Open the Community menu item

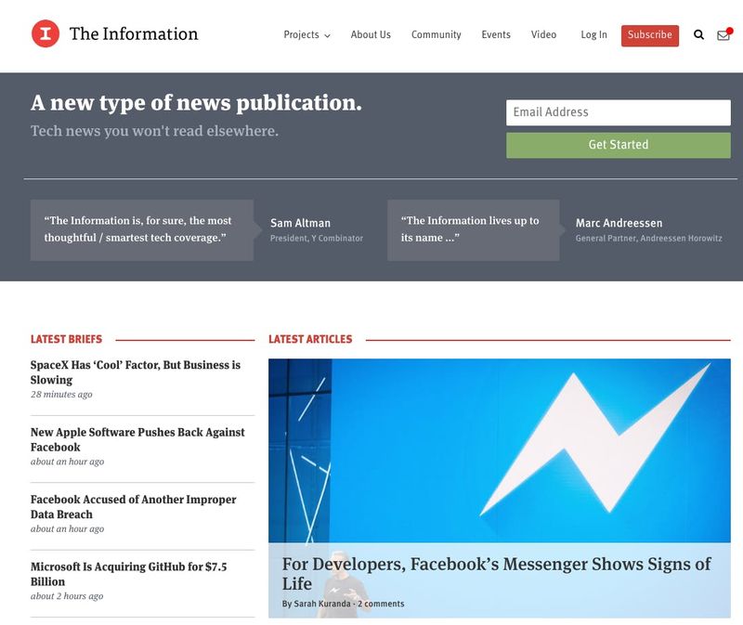(x=436, y=35)
